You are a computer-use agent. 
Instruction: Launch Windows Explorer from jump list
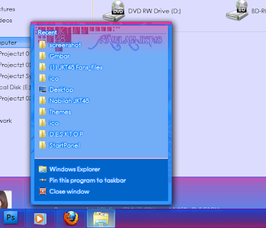pos(101,169)
